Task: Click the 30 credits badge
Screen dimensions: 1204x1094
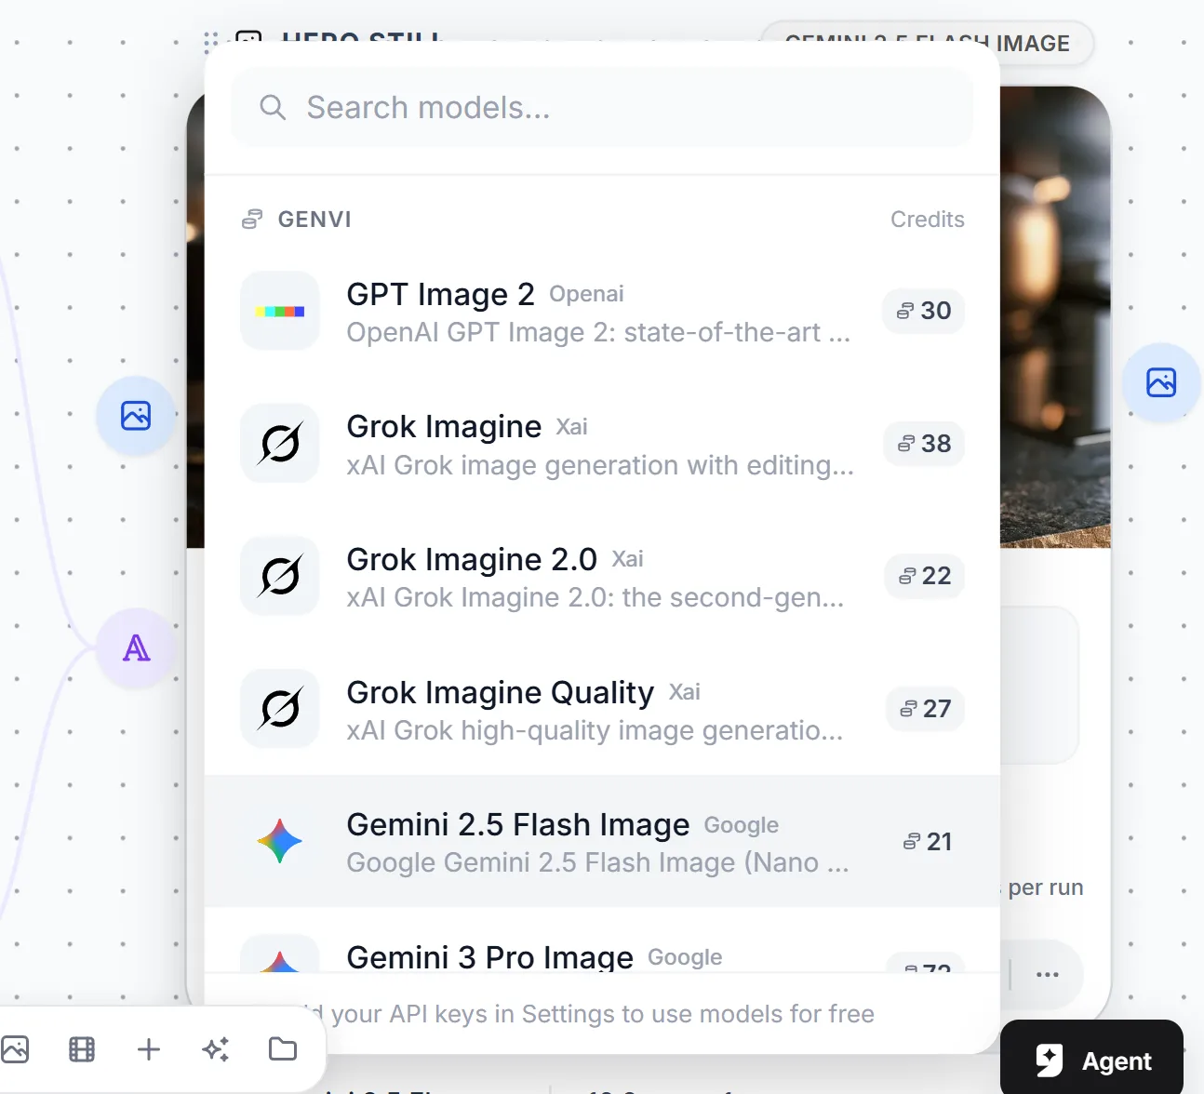Action: tap(923, 311)
